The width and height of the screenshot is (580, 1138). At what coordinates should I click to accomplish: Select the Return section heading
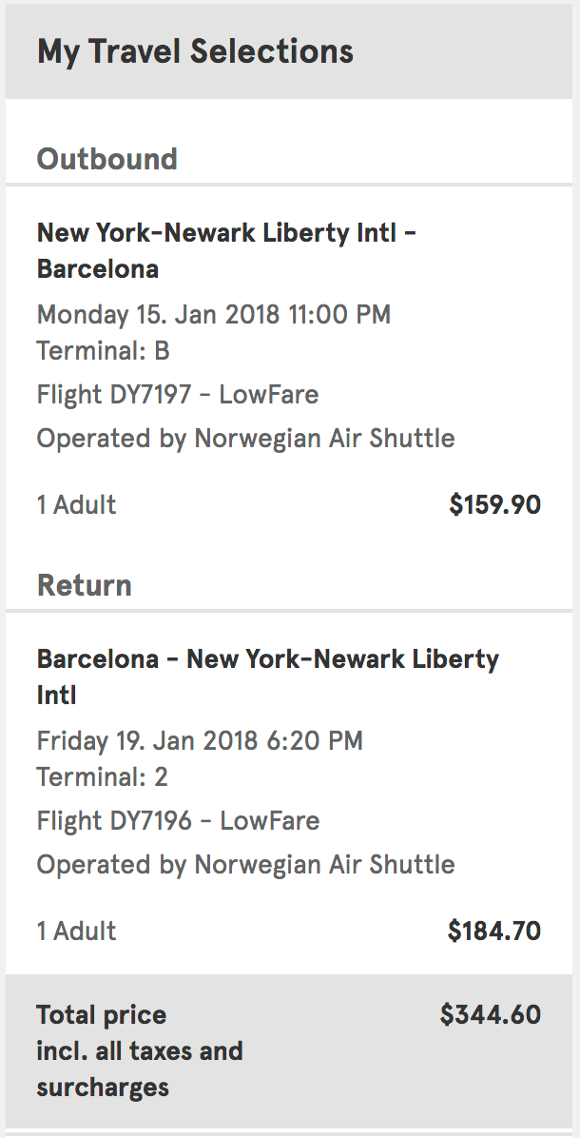pyautogui.click(x=84, y=585)
